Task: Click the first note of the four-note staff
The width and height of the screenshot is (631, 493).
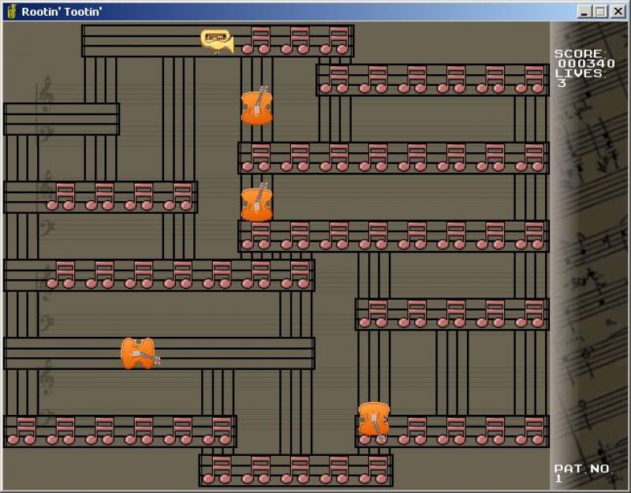Action: tap(61, 196)
